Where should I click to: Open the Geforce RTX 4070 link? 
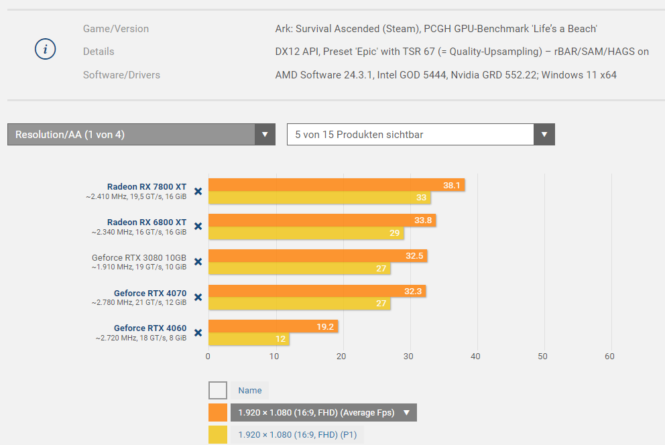pyautogui.click(x=150, y=293)
